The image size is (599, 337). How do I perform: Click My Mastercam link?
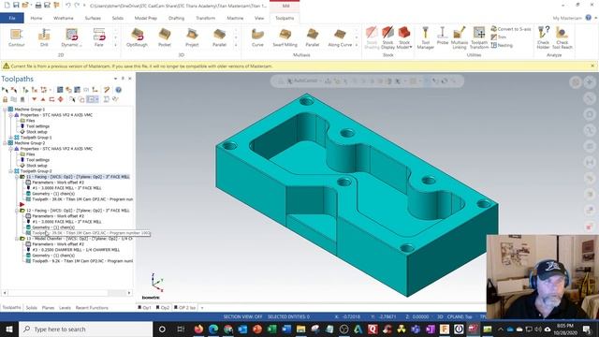567,18
